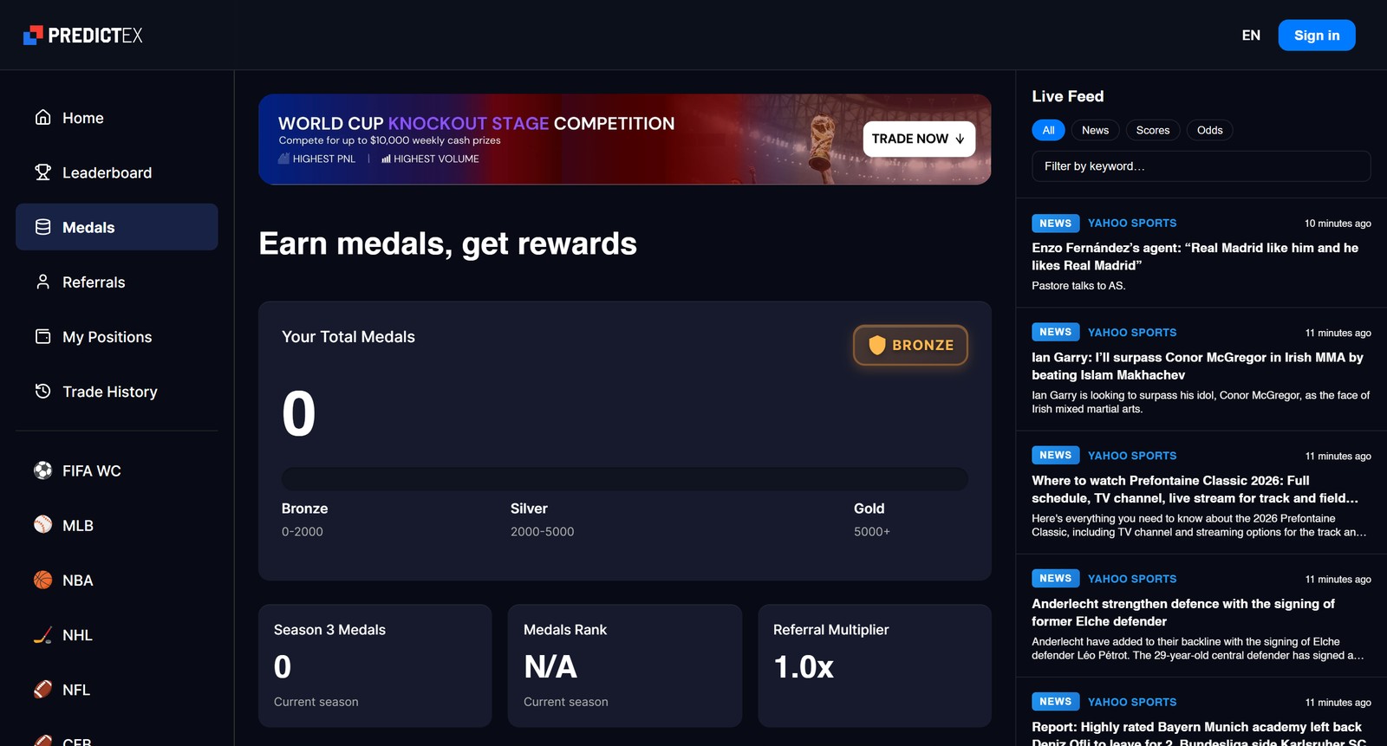Select the Scores filter in Live Feed
This screenshot has width=1387, height=746.
pos(1153,130)
